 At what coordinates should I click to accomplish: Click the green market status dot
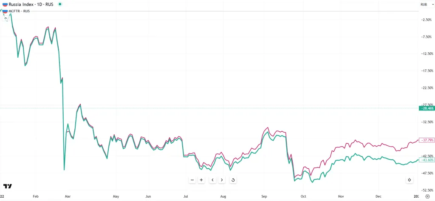[60, 4]
